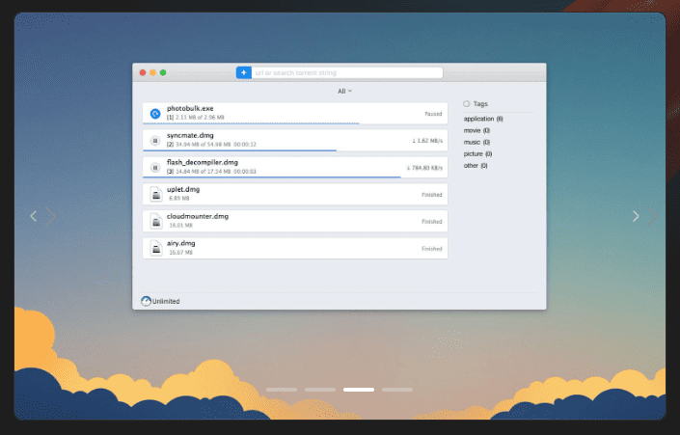
Task: Open the All filter dropdown
Action: tap(344, 91)
